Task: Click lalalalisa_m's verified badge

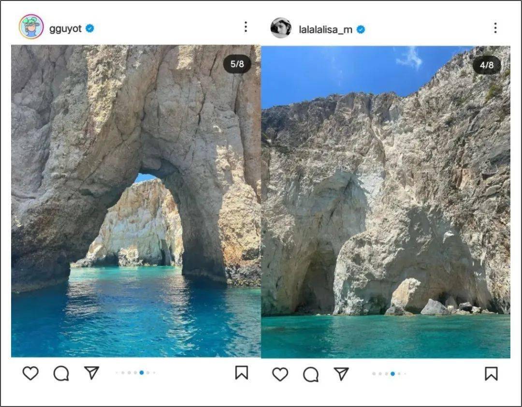Action: (361, 29)
